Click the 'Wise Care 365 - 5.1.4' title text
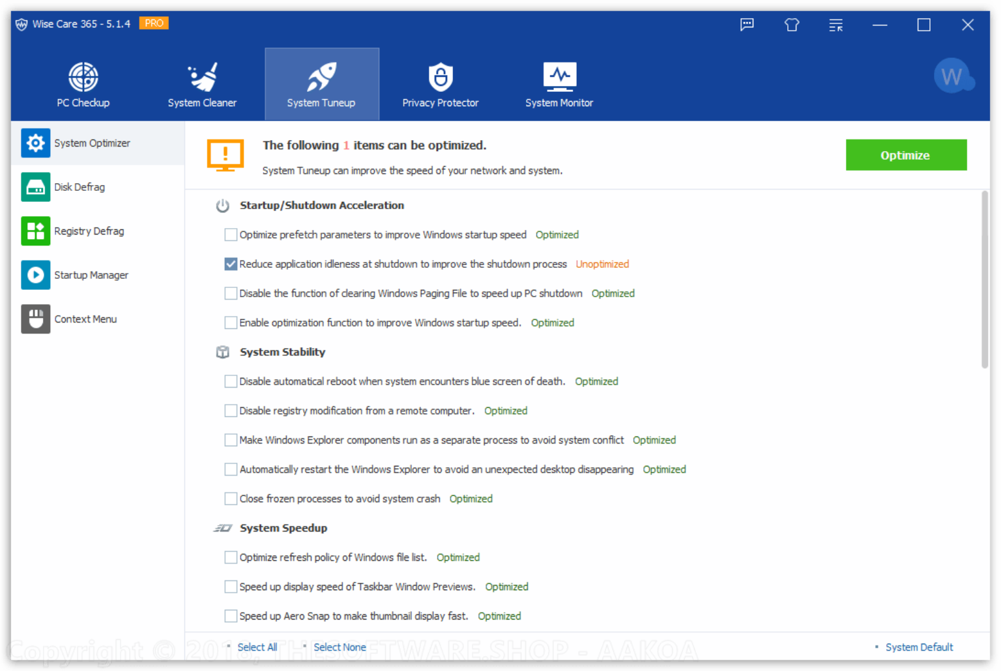Image resolution: width=1001 pixels, height=671 pixels. (x=81, y=24)
